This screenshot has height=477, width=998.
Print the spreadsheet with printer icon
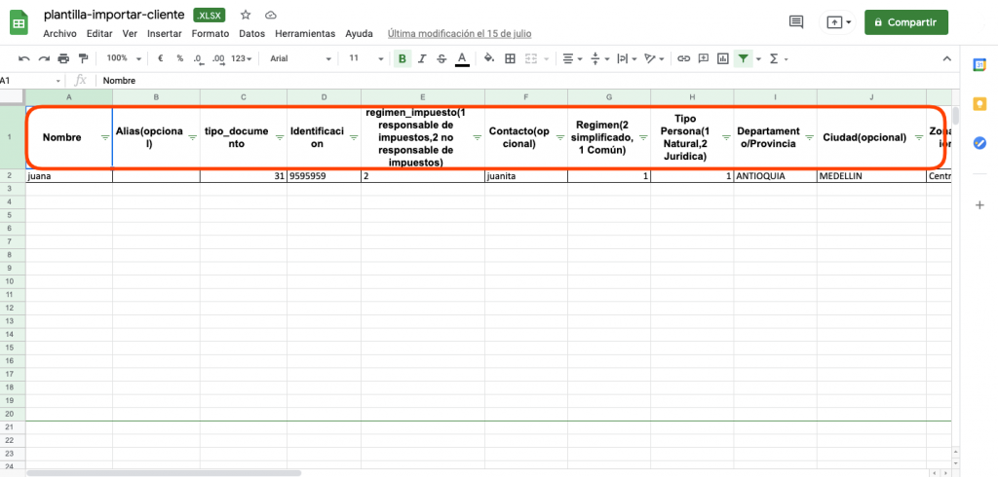click(x=63, y=58)
